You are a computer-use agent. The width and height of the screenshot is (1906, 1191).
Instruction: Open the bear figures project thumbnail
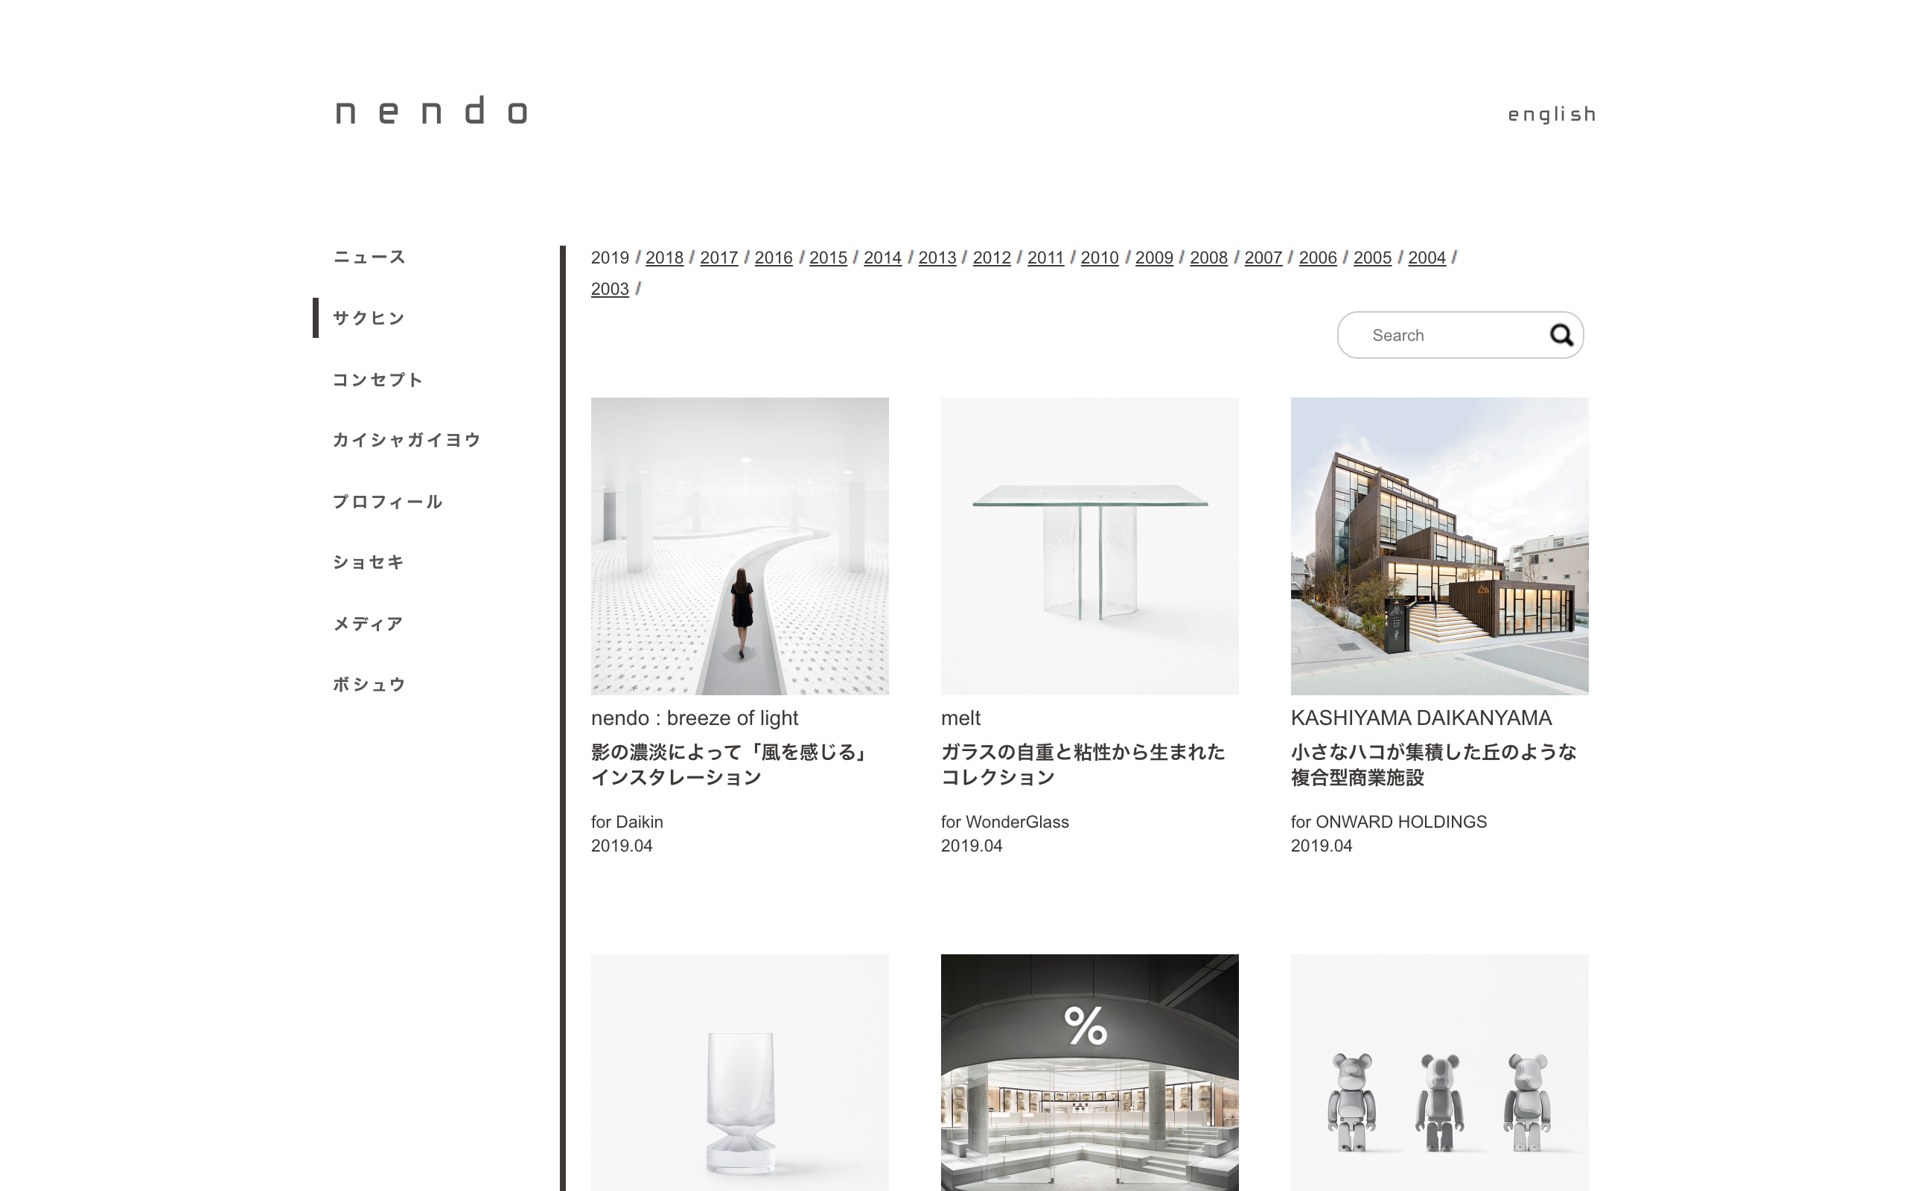pos(1439,1072)
